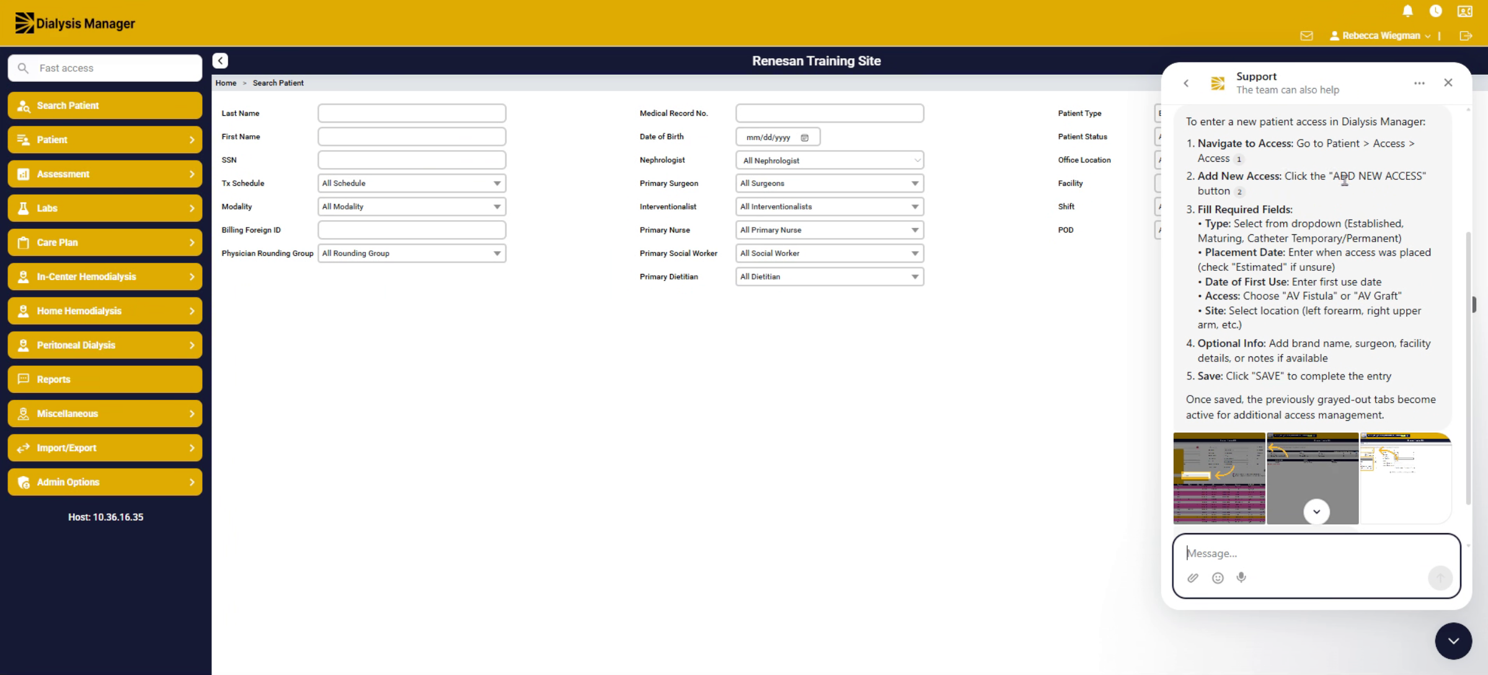Open the Interventionalist dropdown
Screen dimensions: 1488x675
(x=830, y=207)
